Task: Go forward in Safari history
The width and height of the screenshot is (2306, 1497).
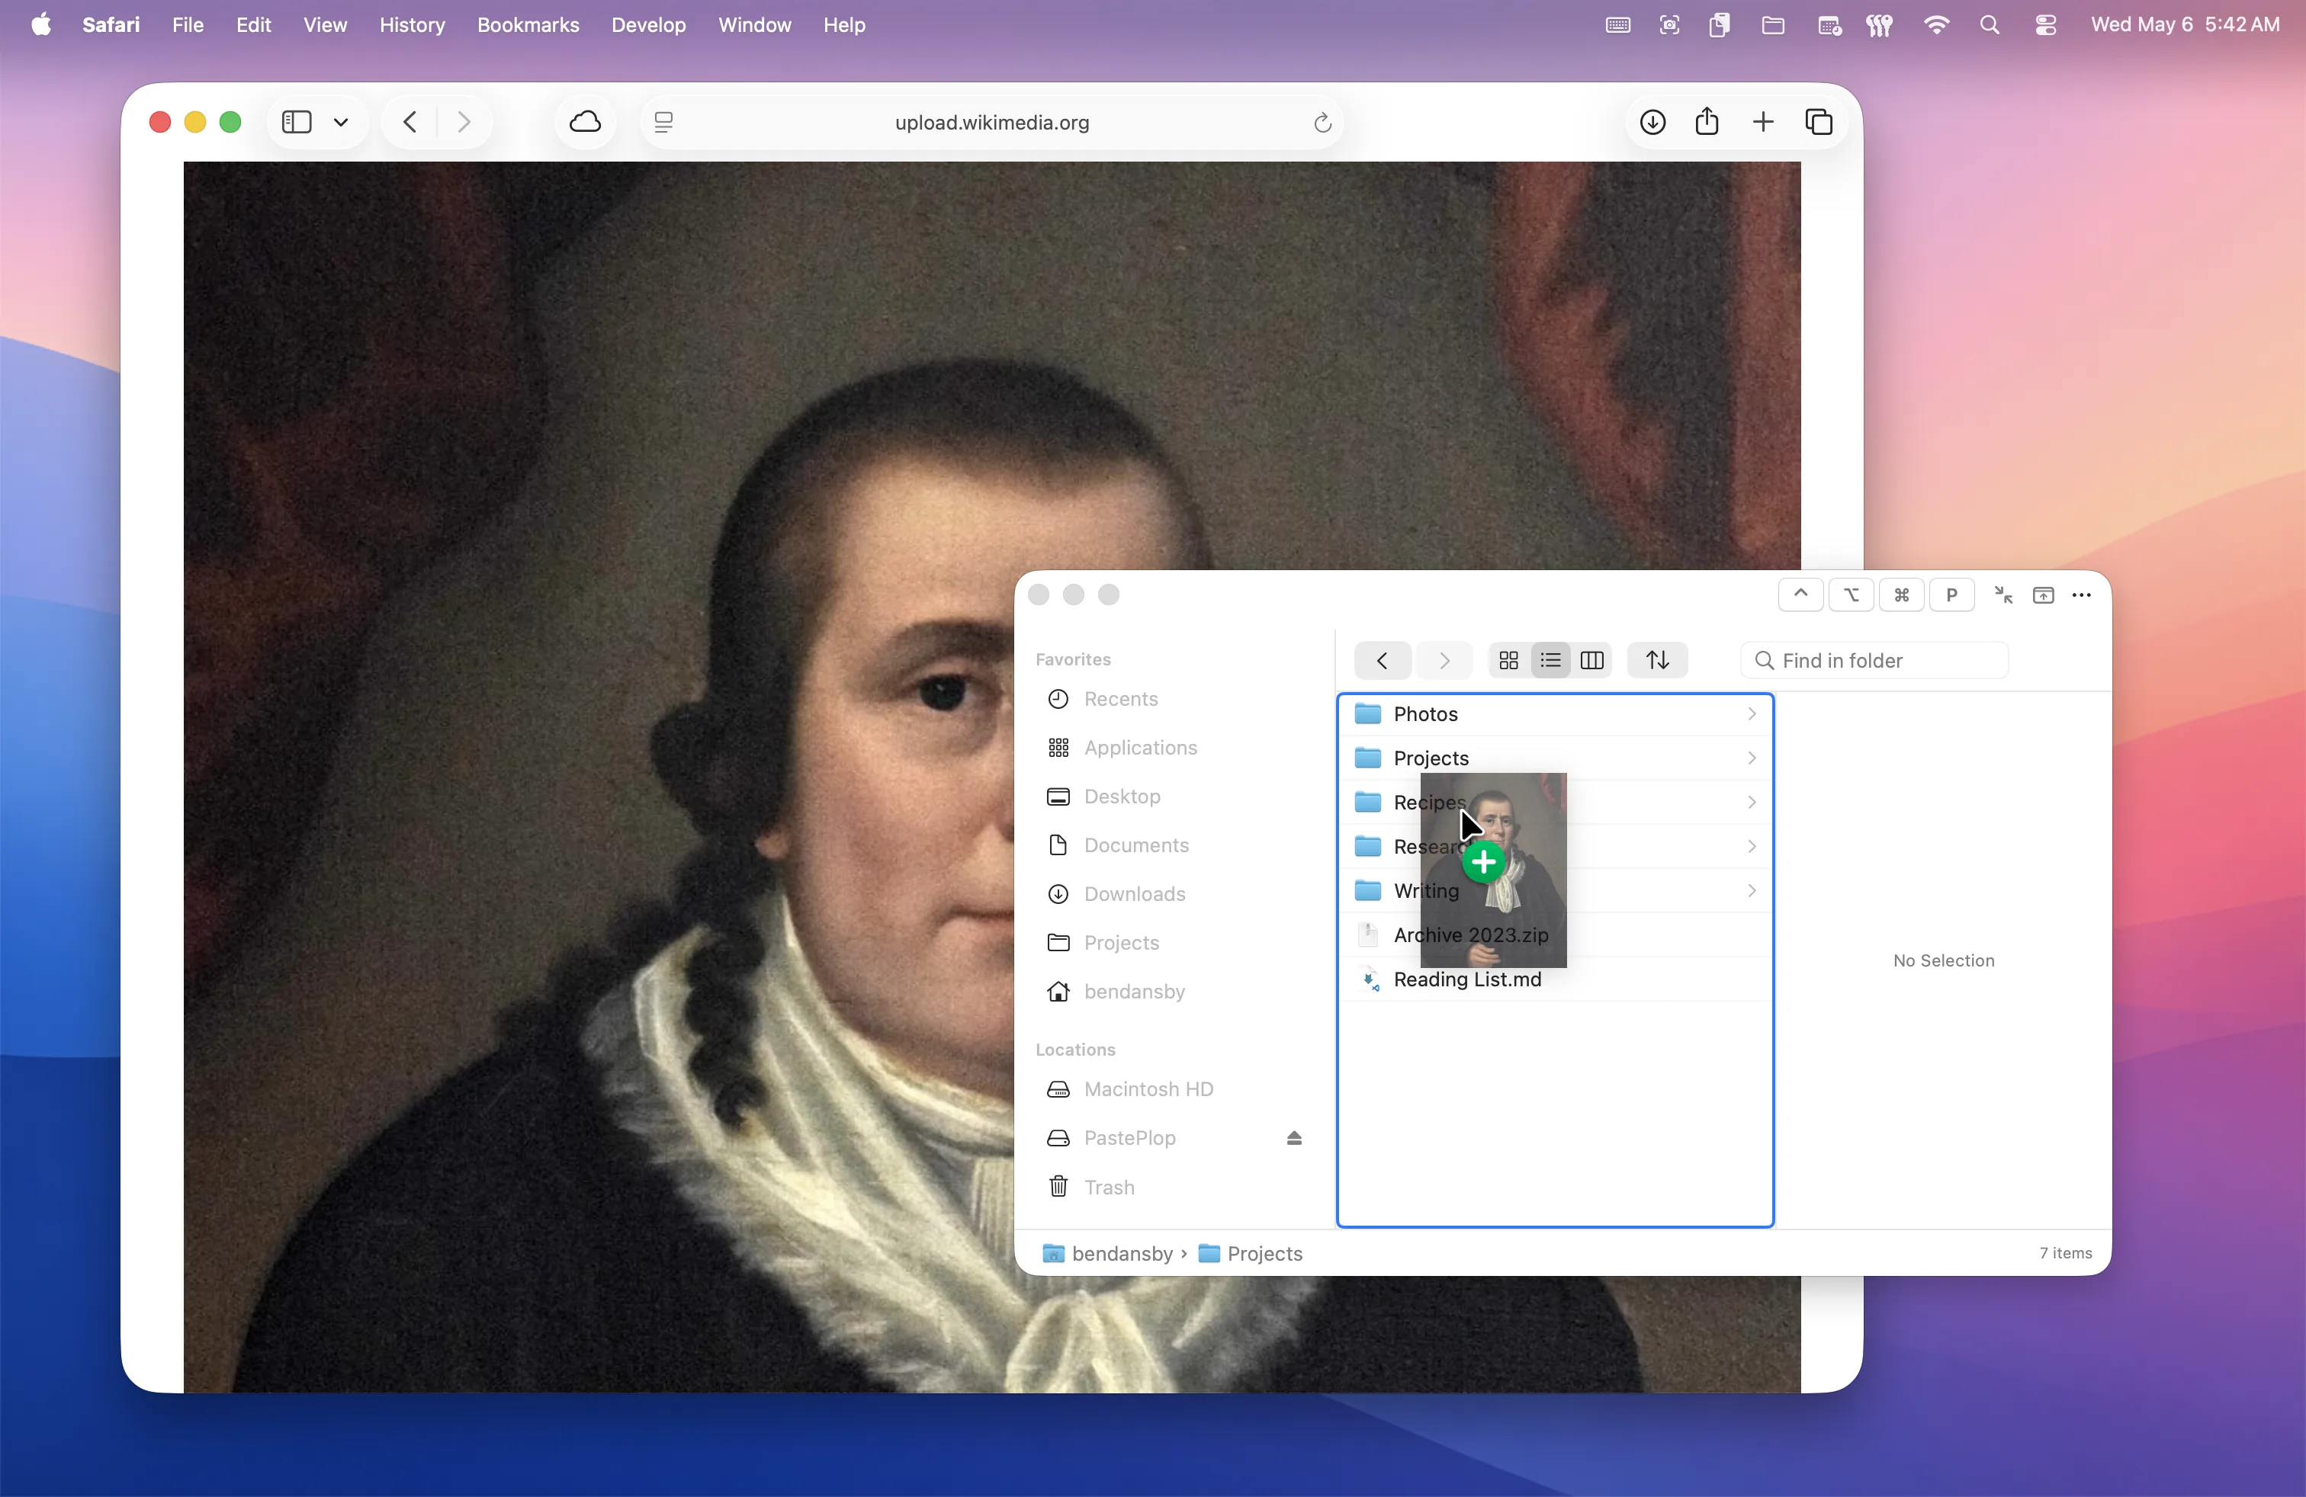Action: [x=464, y=122]
